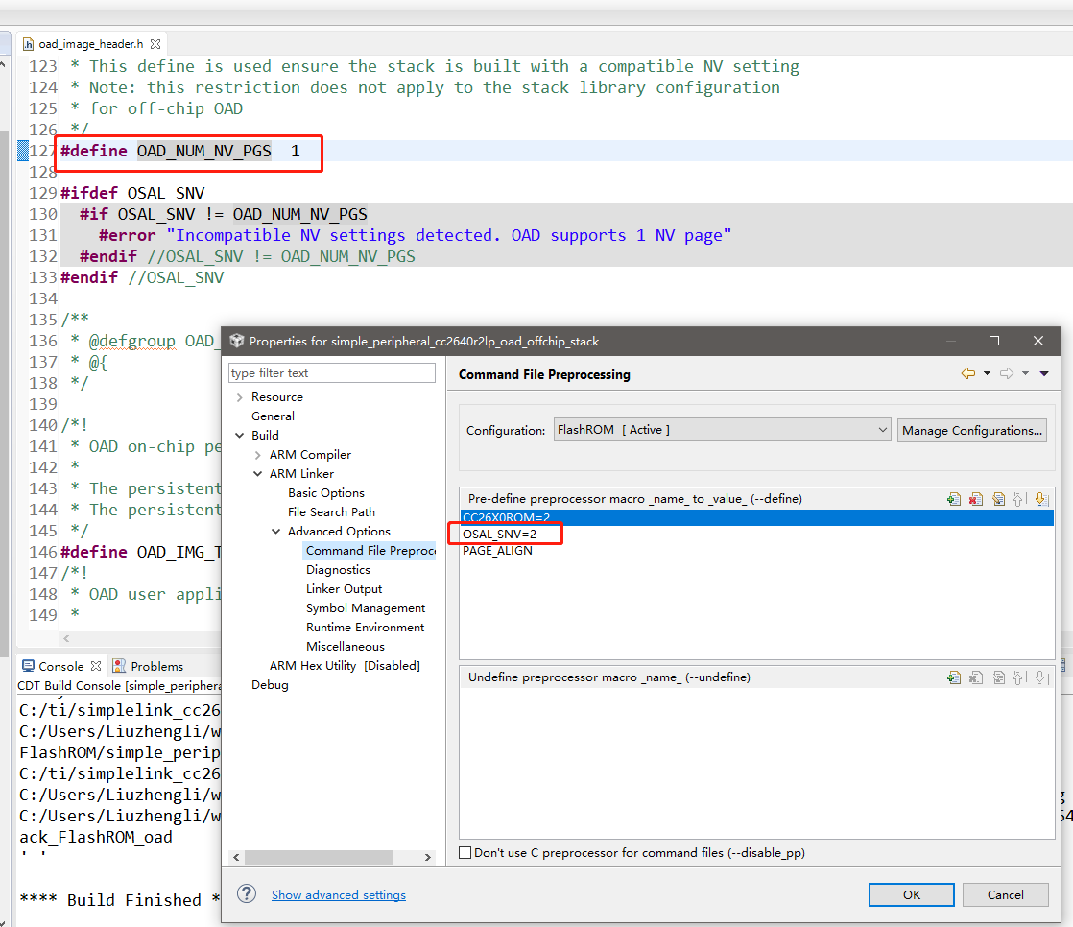The height and width of the screenshot is (927, 1073).
Task: Enable Don't use C preprocessor checkbox
Action: pos(465,852)
